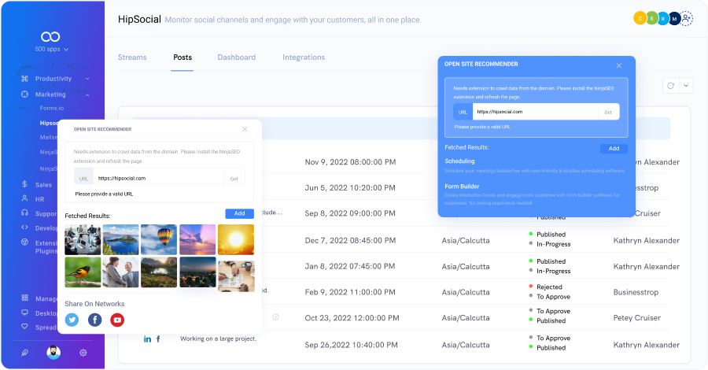This screenshot has width=708, height=370.
Task: Open the Dashboard tab
Action: coord(236,57)
